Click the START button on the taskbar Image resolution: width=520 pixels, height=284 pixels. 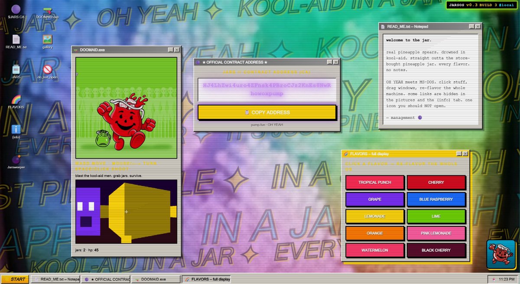click(x=15, y=279)
